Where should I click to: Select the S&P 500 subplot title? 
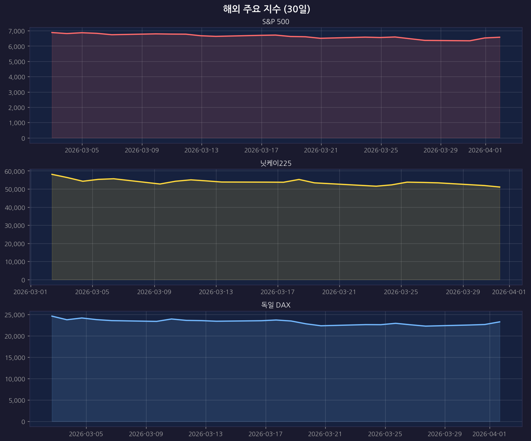point(275,22)
